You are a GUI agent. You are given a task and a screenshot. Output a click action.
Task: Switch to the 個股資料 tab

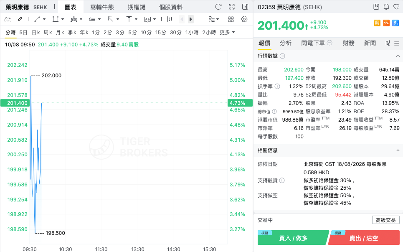(x=171, y=7)
